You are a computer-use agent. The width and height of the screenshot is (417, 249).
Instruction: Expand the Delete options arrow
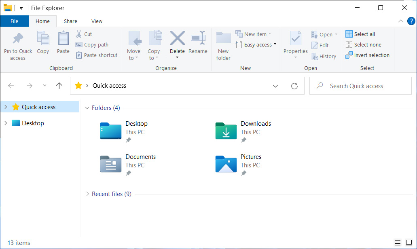[177, 57]
